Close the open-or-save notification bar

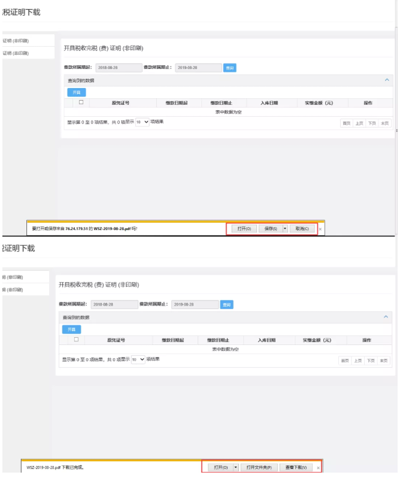[x=320, y=229]
